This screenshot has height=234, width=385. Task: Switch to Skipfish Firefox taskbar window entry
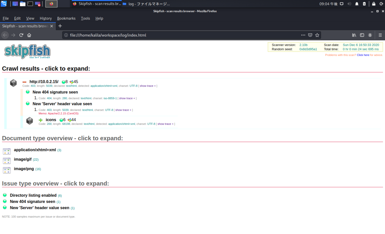point(96,4)
